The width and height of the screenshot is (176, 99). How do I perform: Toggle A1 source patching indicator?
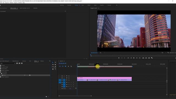click(60, 82)
